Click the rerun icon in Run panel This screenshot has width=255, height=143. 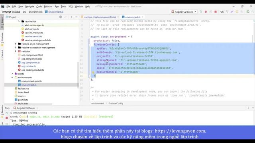coord(7,113)
